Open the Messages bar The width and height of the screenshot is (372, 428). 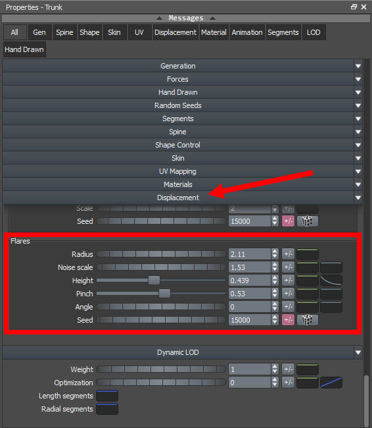186,18
